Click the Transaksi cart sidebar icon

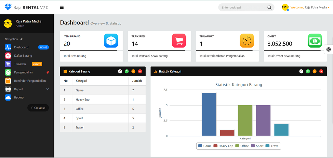click(8, 64)
